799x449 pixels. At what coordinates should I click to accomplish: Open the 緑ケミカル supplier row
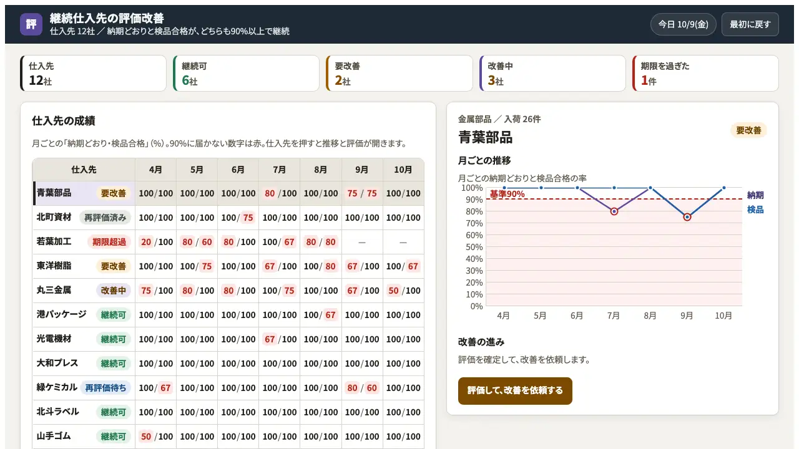pyautogui.click(x=228, y=388)
